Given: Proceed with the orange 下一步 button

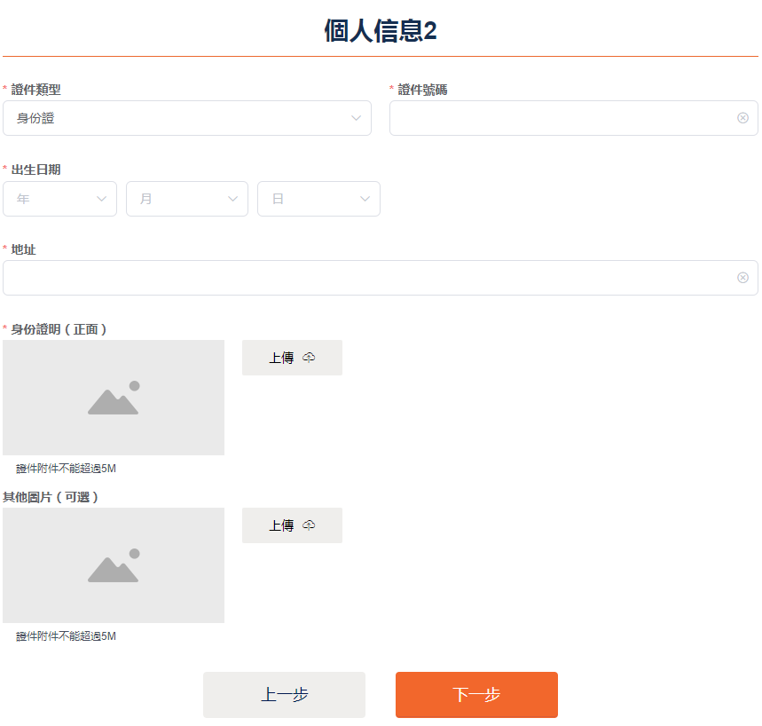Looking at the screenshot, I should (x=476, y=694).
